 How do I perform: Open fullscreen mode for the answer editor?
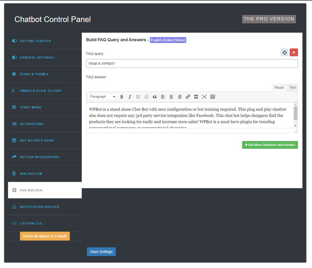click(204, 96)
